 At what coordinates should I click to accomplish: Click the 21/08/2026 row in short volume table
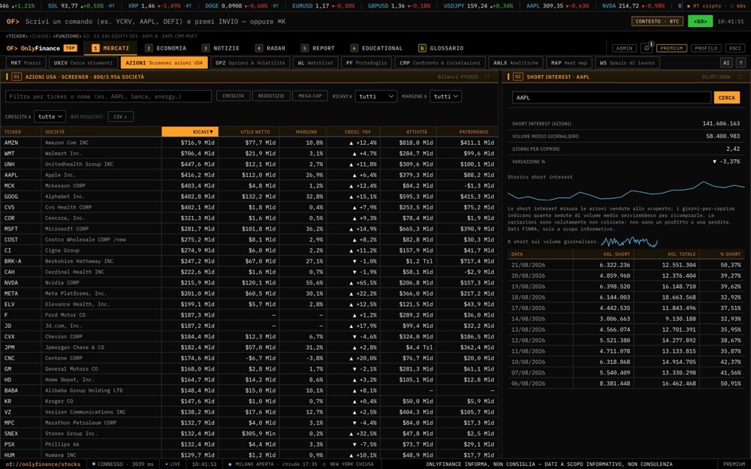coord(626,265)
